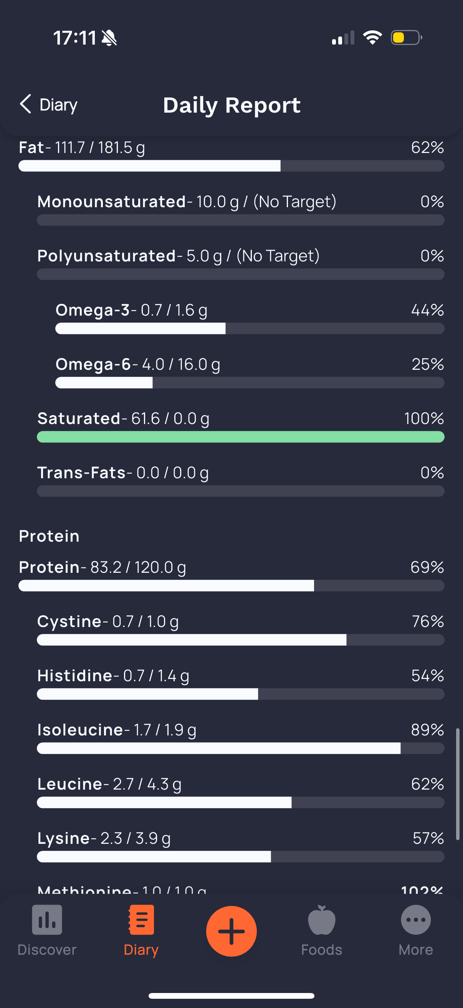463x1008 pixels.
Task: Click the vertical scrollbar indicator
Action: point(458,784)
